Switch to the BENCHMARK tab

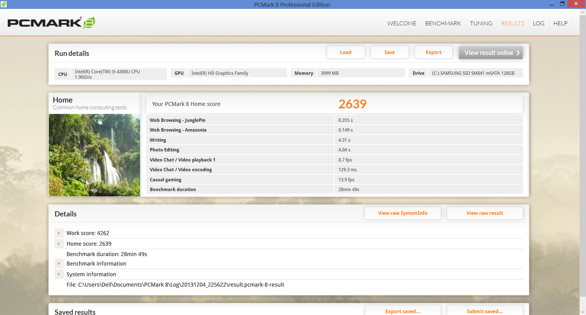click(x=443, y=24)
